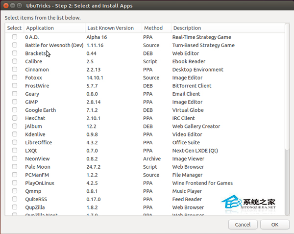Image resolution: width=294 pixels, height=234 pixels.
Task: Close the UbuTricks window
Action: click(6, 5)
